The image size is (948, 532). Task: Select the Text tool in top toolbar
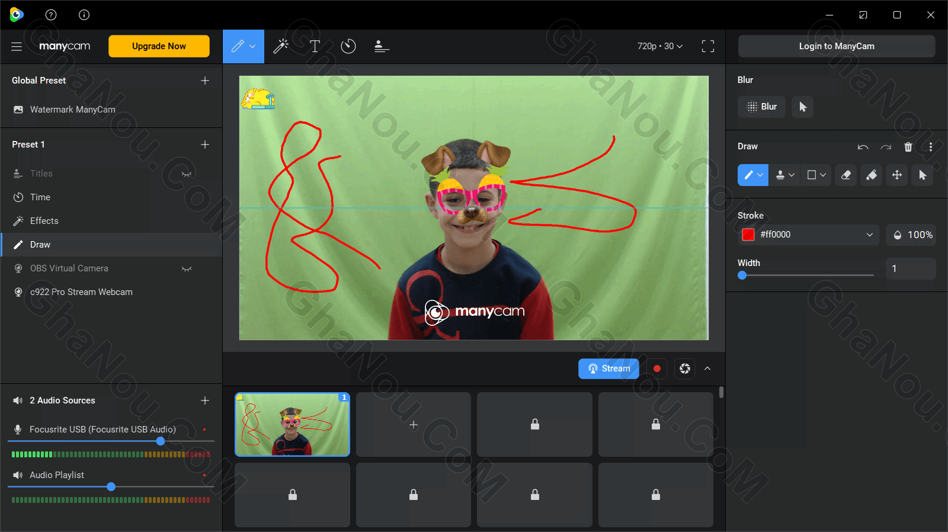click(x=315, y=46)
